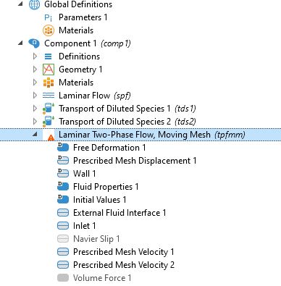281x286 pixels.
Task: Collapse the Component 1 tree node
Action: point(20,43)
